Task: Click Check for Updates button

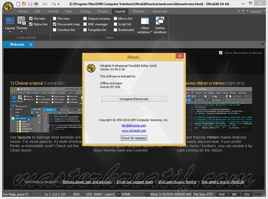Action: tap(134, 138)
